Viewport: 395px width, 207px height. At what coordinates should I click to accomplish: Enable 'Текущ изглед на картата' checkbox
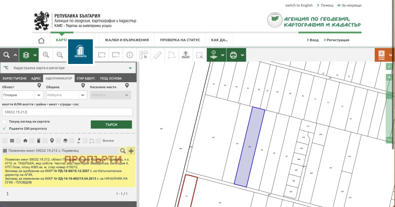(4, 121)
